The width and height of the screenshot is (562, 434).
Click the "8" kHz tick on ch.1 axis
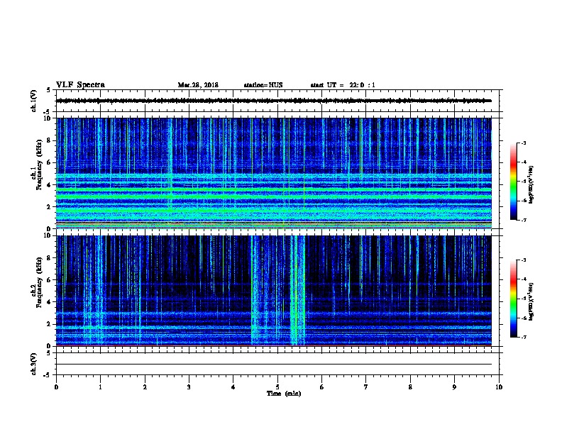[49, 140]
